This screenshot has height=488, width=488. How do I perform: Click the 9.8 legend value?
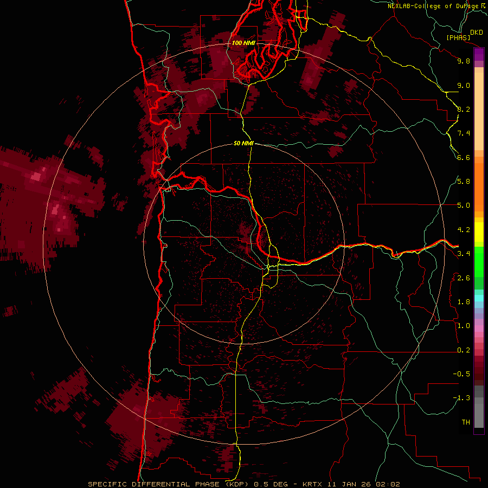point(464,61)
